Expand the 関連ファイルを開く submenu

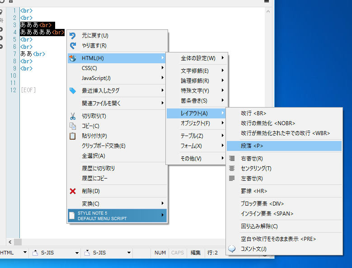117,103
